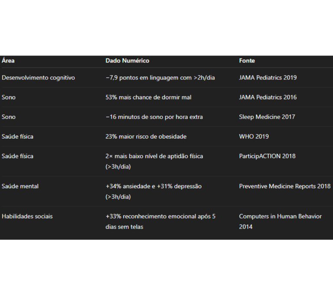Select the Saúde mental cell
Screen dimensions: 333x304
coord(20,186)
